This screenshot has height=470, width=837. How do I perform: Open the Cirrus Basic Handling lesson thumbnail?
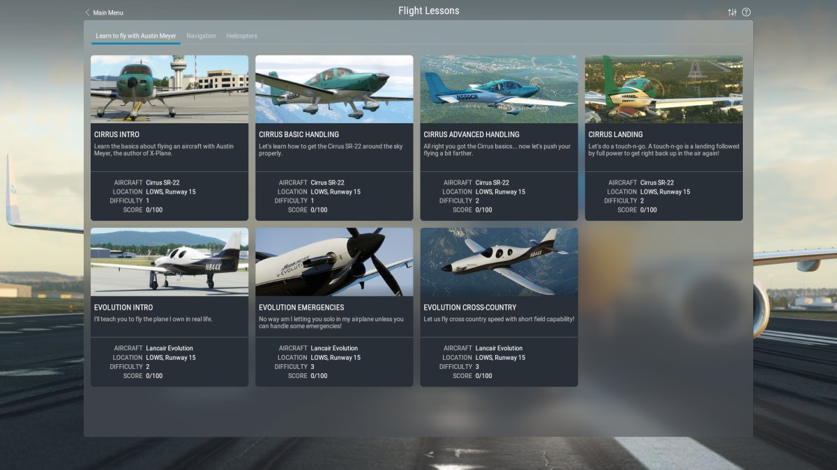334,89
